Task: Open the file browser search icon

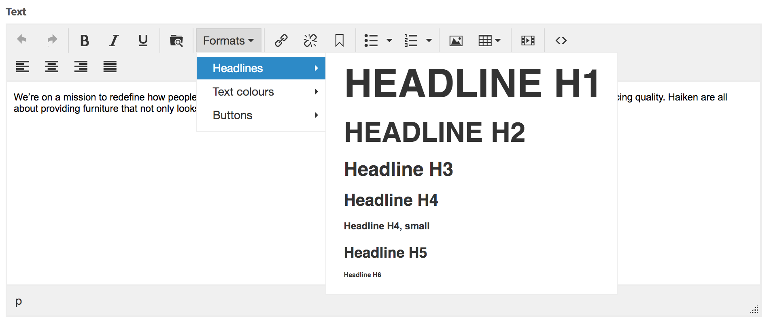Action: (x=176, y=41)
